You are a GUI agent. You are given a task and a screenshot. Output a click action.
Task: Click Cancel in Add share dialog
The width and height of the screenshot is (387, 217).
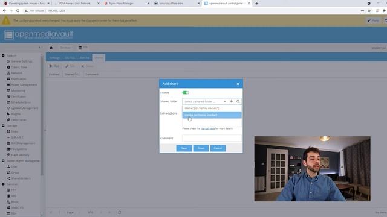point(218,148)
